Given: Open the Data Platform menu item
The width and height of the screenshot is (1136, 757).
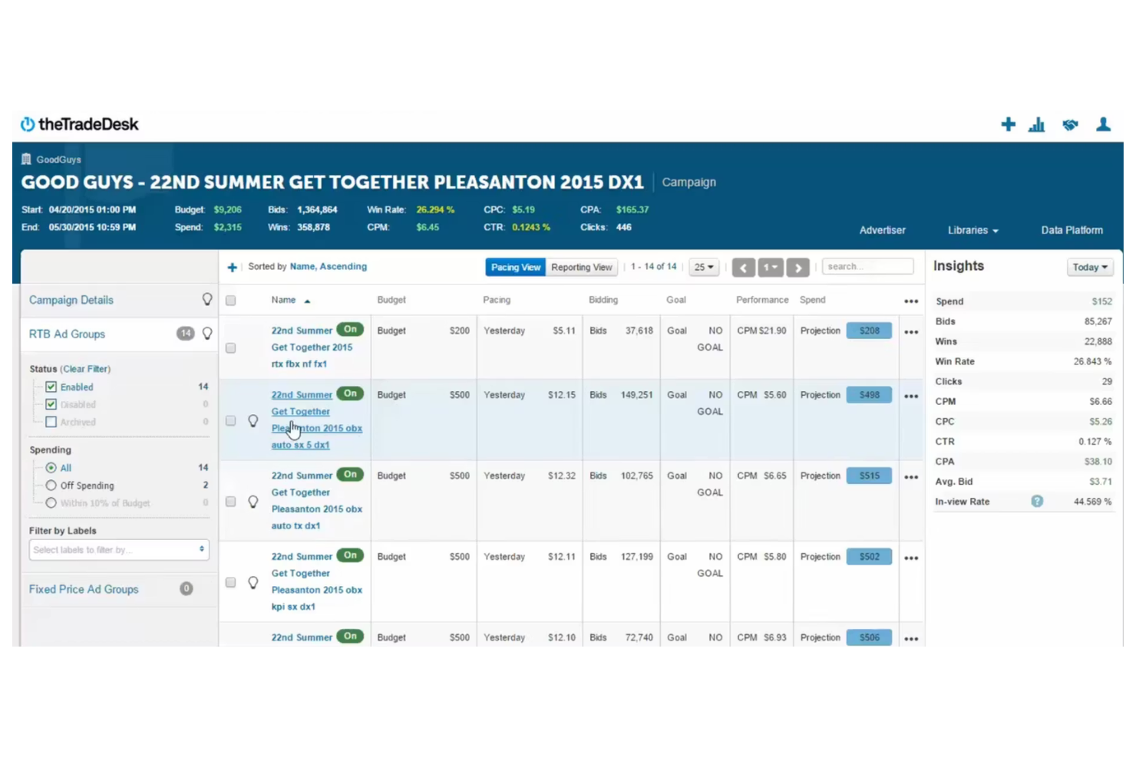Looking at the screenshot, I should tap(1072, 229).
